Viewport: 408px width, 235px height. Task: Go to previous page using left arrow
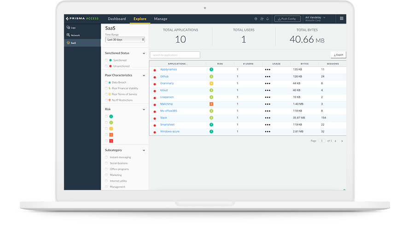(335, 141)
